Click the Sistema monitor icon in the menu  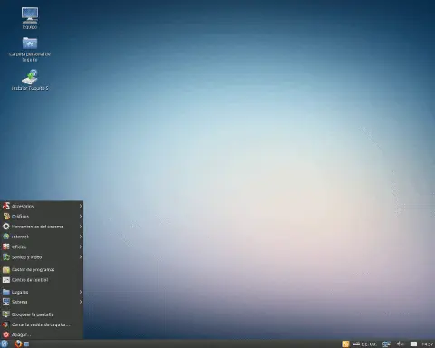[6, 302]
